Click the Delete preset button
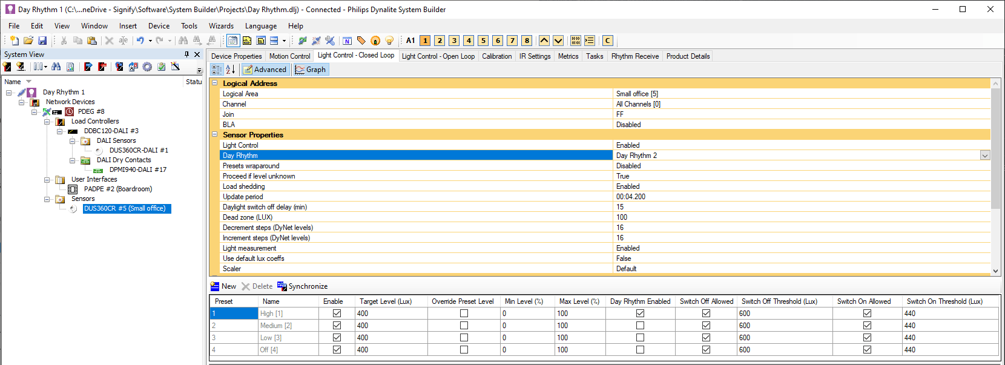The width and height of the screenshot is (1005, 365). (257, 286)
